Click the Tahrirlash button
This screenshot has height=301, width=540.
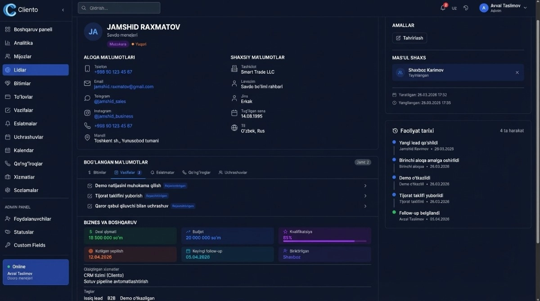[x=409, y=38]
